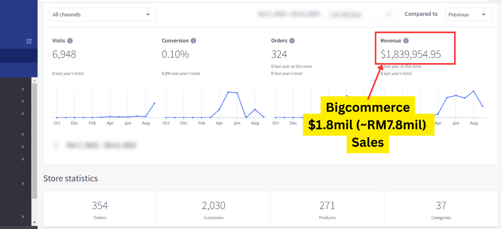Click the info icon beside Visits

click(70, 41)
